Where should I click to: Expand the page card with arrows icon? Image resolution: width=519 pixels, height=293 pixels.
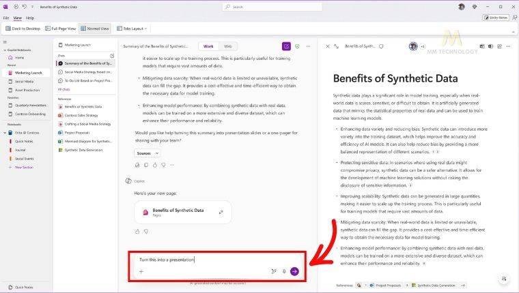221,213
